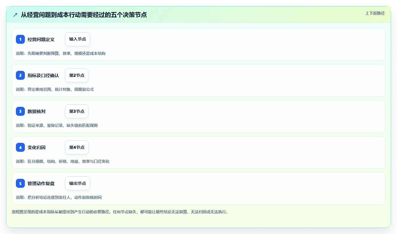This screenshot has height=234, width=397.
Task: Click the heading 从经营问题到成本行动
Action: pyautogui.click(x=84, y=15)
